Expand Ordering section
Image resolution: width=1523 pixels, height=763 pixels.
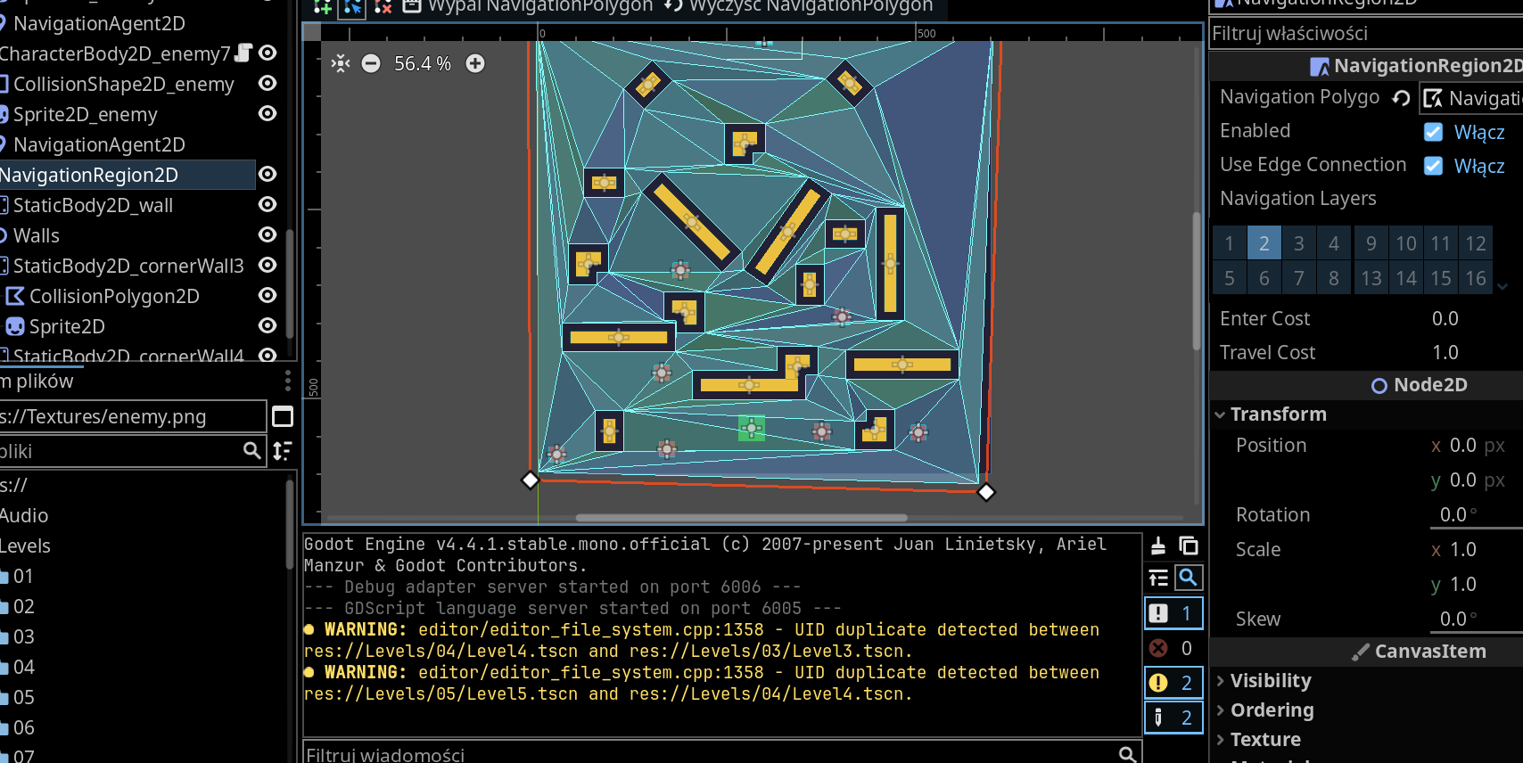click(x=1264, y=710)
